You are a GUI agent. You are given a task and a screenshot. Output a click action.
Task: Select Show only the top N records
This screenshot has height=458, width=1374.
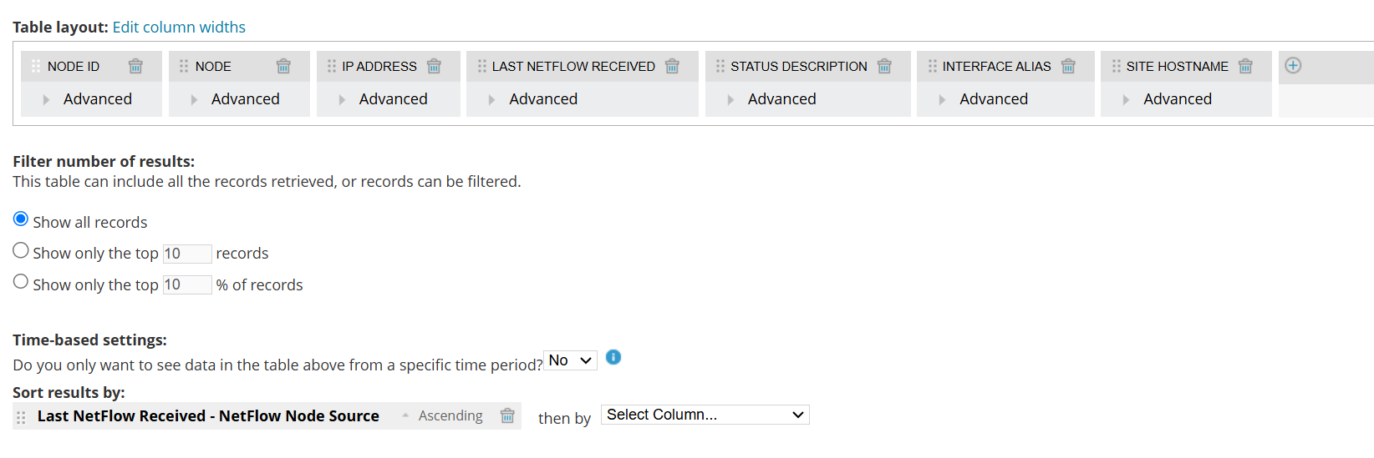coord(21,250)
